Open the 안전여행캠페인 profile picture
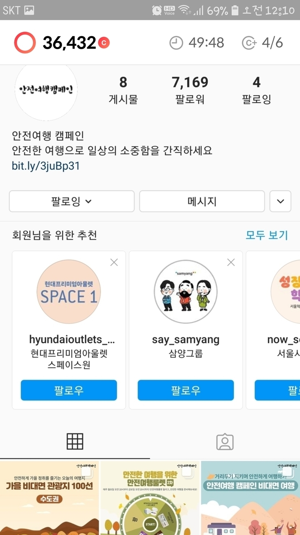300x535 pixels. (x=46, y=89)
